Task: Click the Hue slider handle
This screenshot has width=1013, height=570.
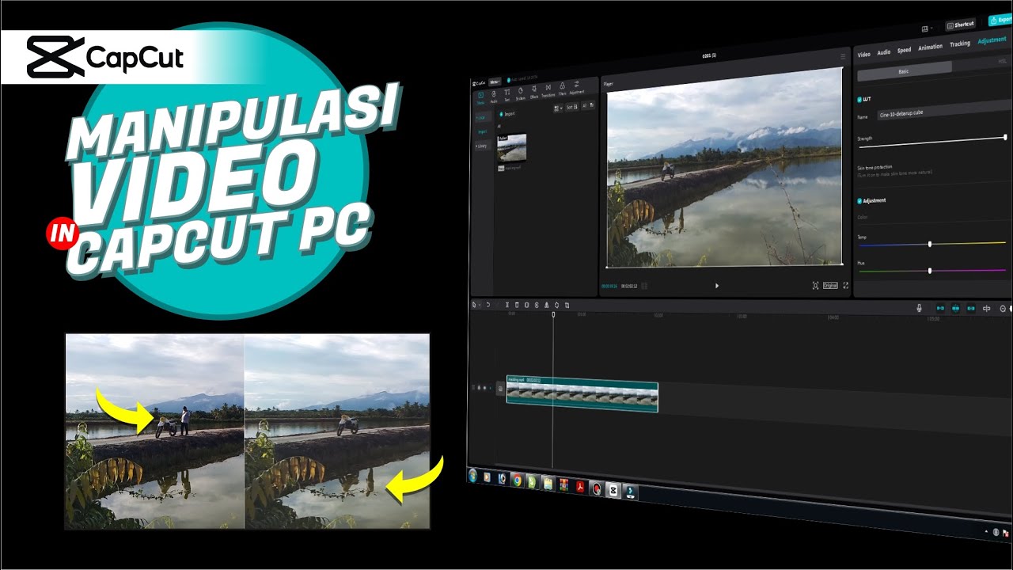Action: tap(930, 271)
